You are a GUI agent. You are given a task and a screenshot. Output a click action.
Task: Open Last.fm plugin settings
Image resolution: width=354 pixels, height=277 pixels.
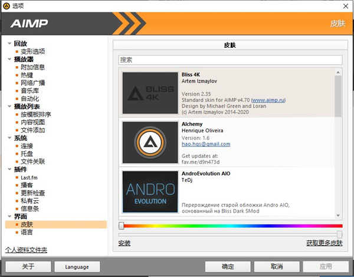click(29, 178)
